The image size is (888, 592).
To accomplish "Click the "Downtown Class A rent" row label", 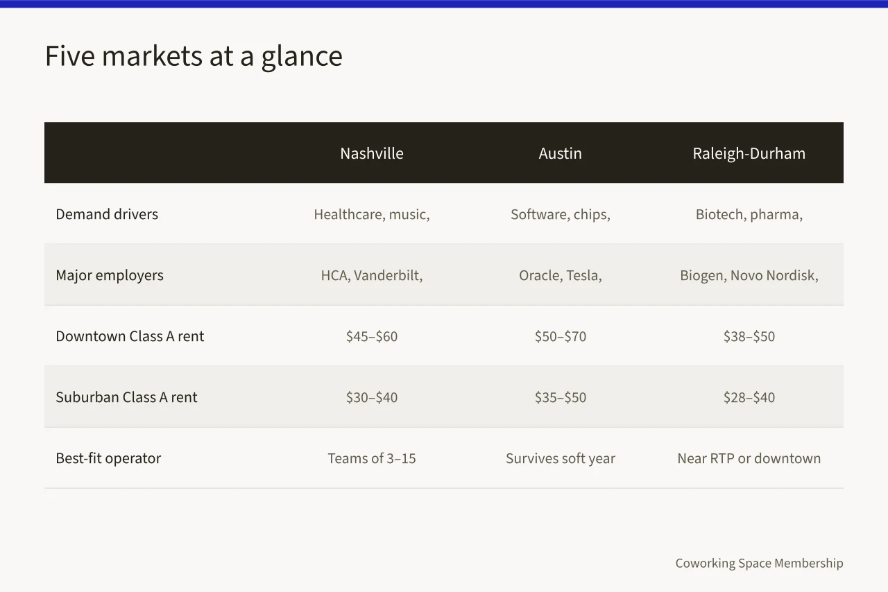I will click(x=130, y=336).
